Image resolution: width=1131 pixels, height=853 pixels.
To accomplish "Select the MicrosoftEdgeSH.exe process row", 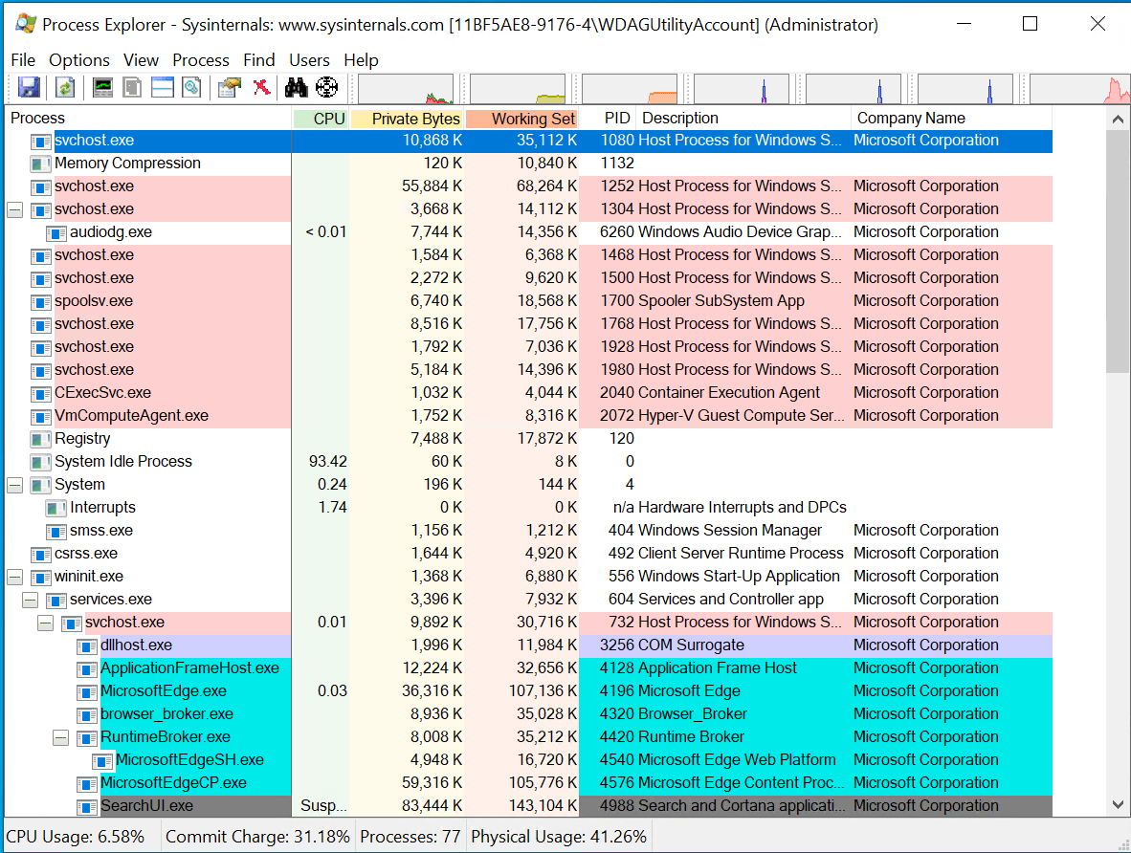I will (529, 760).
